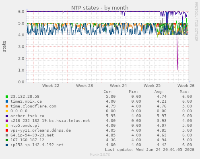Click the Max: column header
Image resolution: width=200 pixels, height=159 pixels.
[184, 92]
